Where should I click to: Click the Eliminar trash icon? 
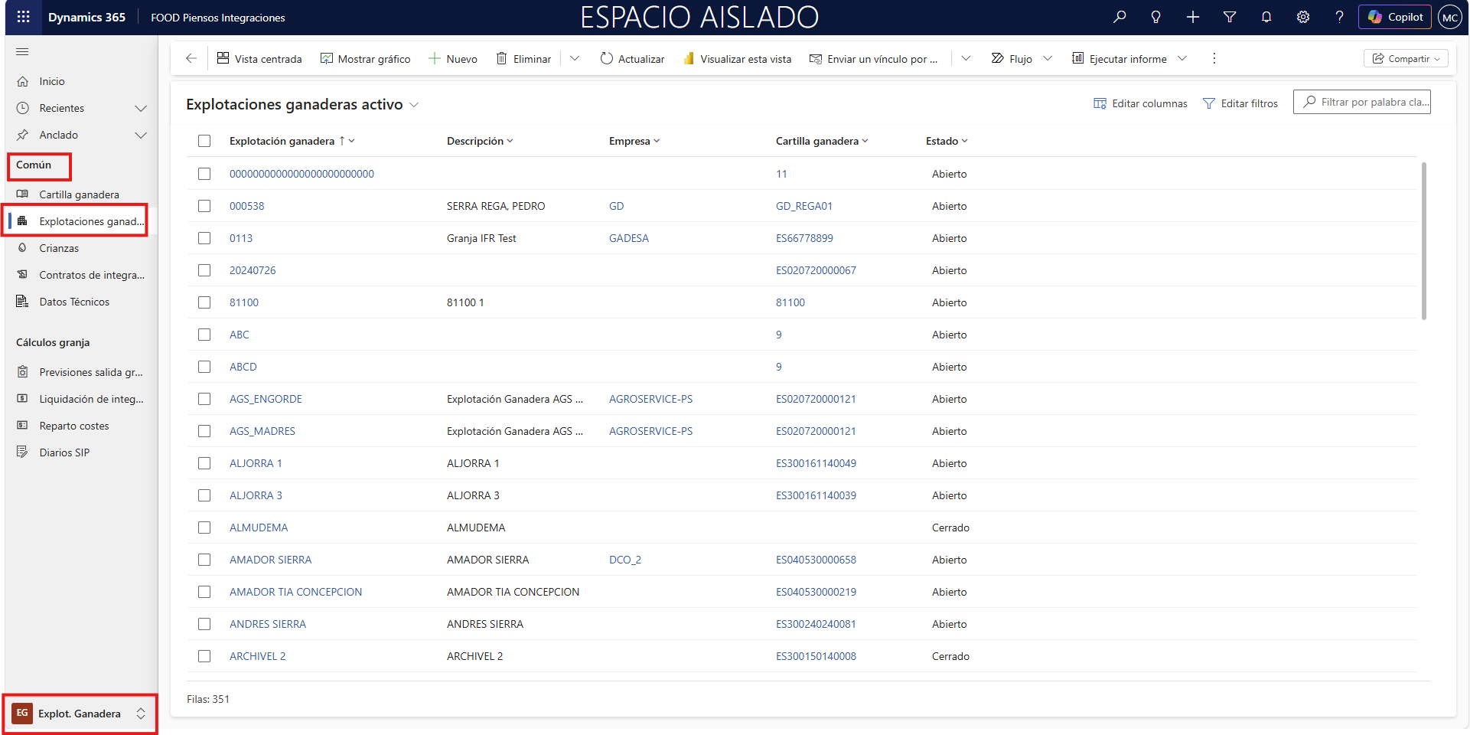(x=502, y=59)
